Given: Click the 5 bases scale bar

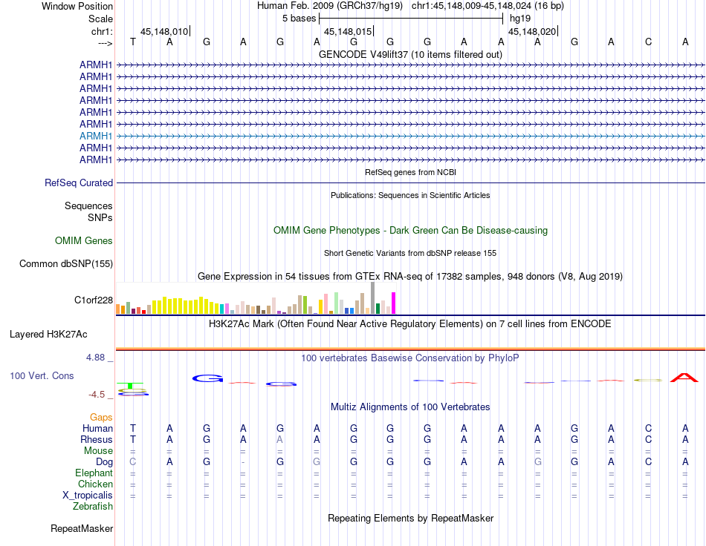Looking at the screenshot, I should coord(411,19).
